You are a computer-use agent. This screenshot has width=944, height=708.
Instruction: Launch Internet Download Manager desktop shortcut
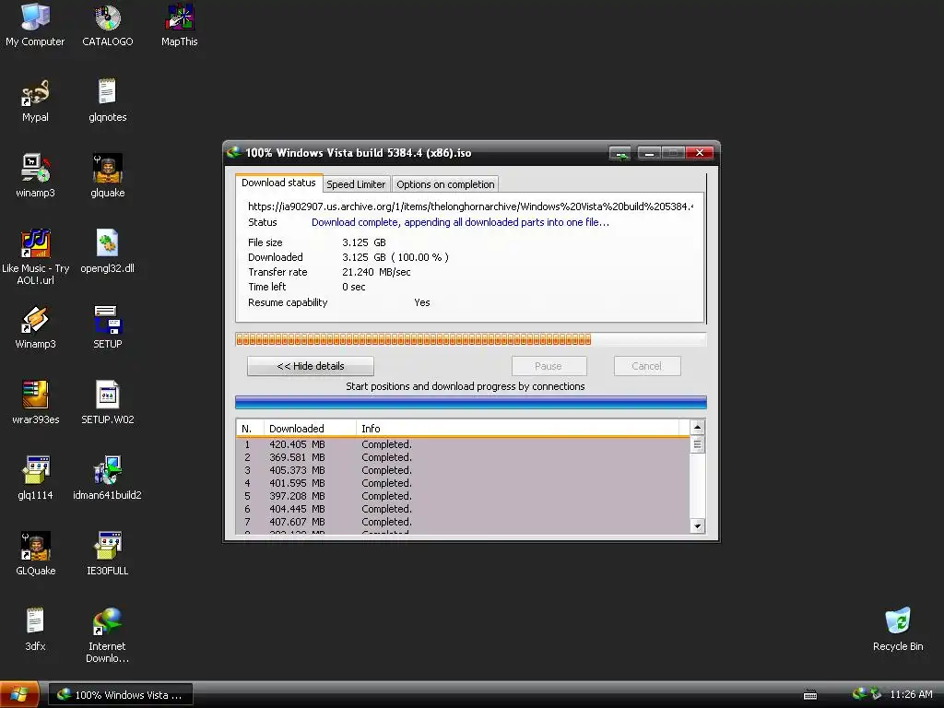pyautogui.click(x=107, y=635)
